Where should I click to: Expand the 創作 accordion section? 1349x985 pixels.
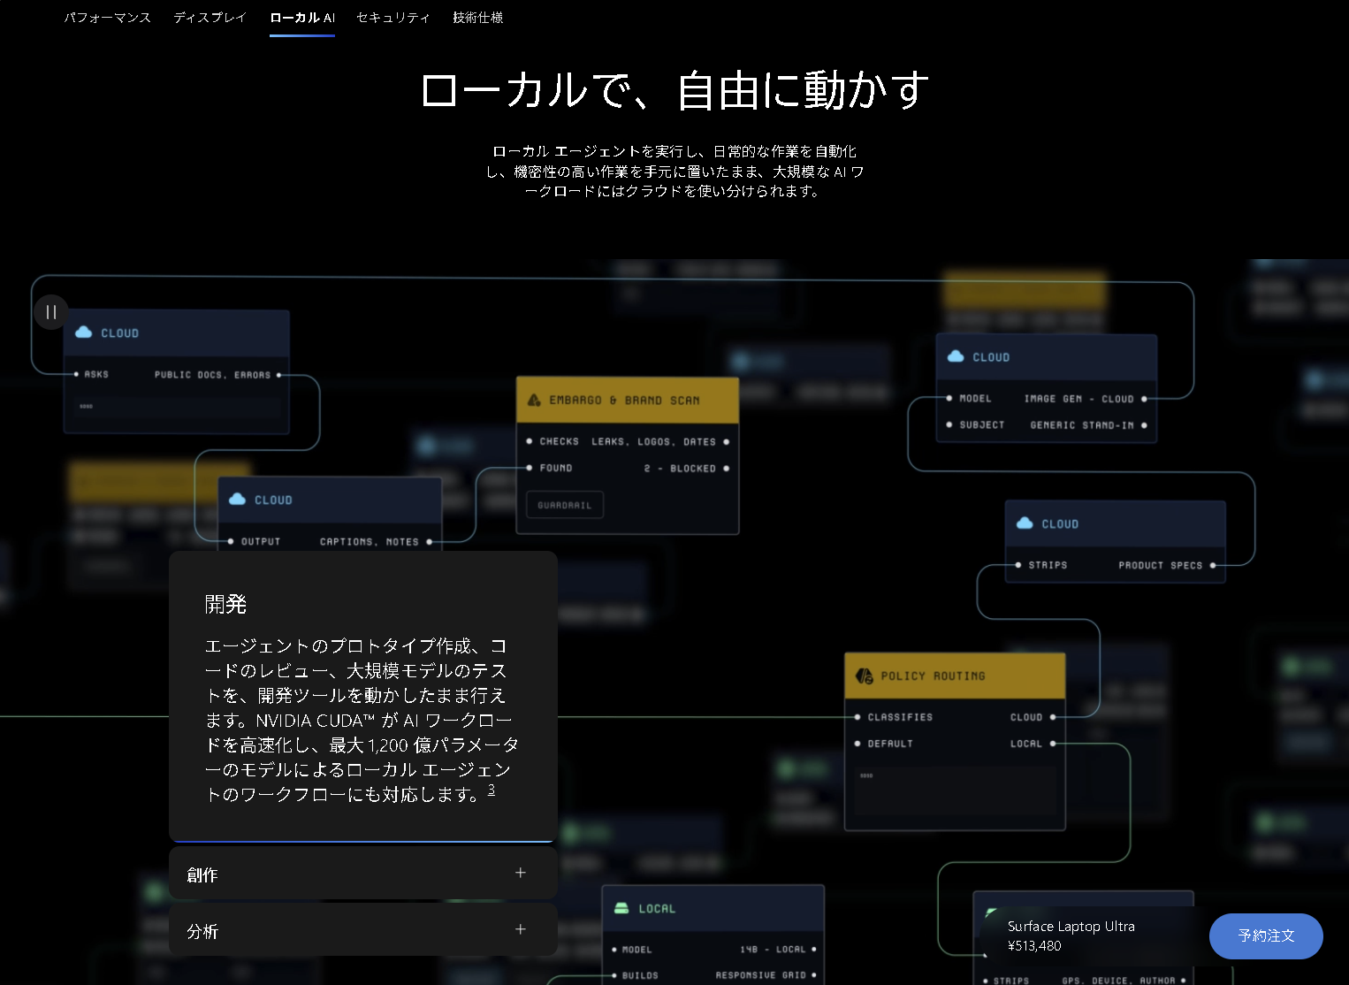363,874
